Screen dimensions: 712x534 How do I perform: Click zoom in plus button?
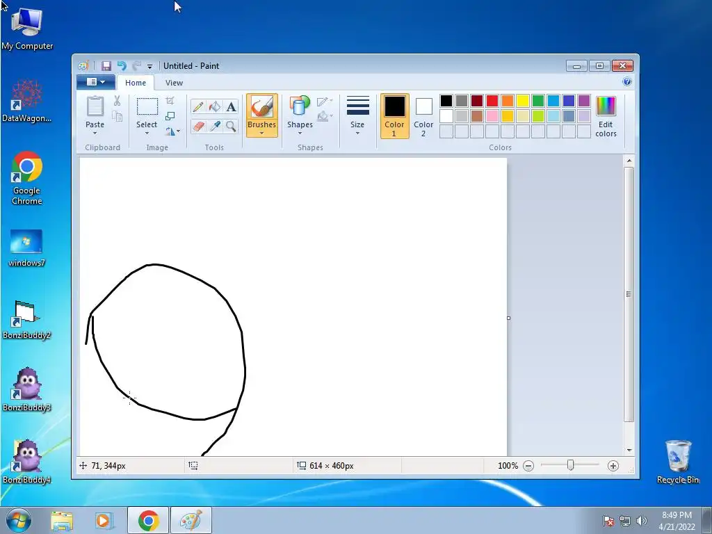click(613, 465)
